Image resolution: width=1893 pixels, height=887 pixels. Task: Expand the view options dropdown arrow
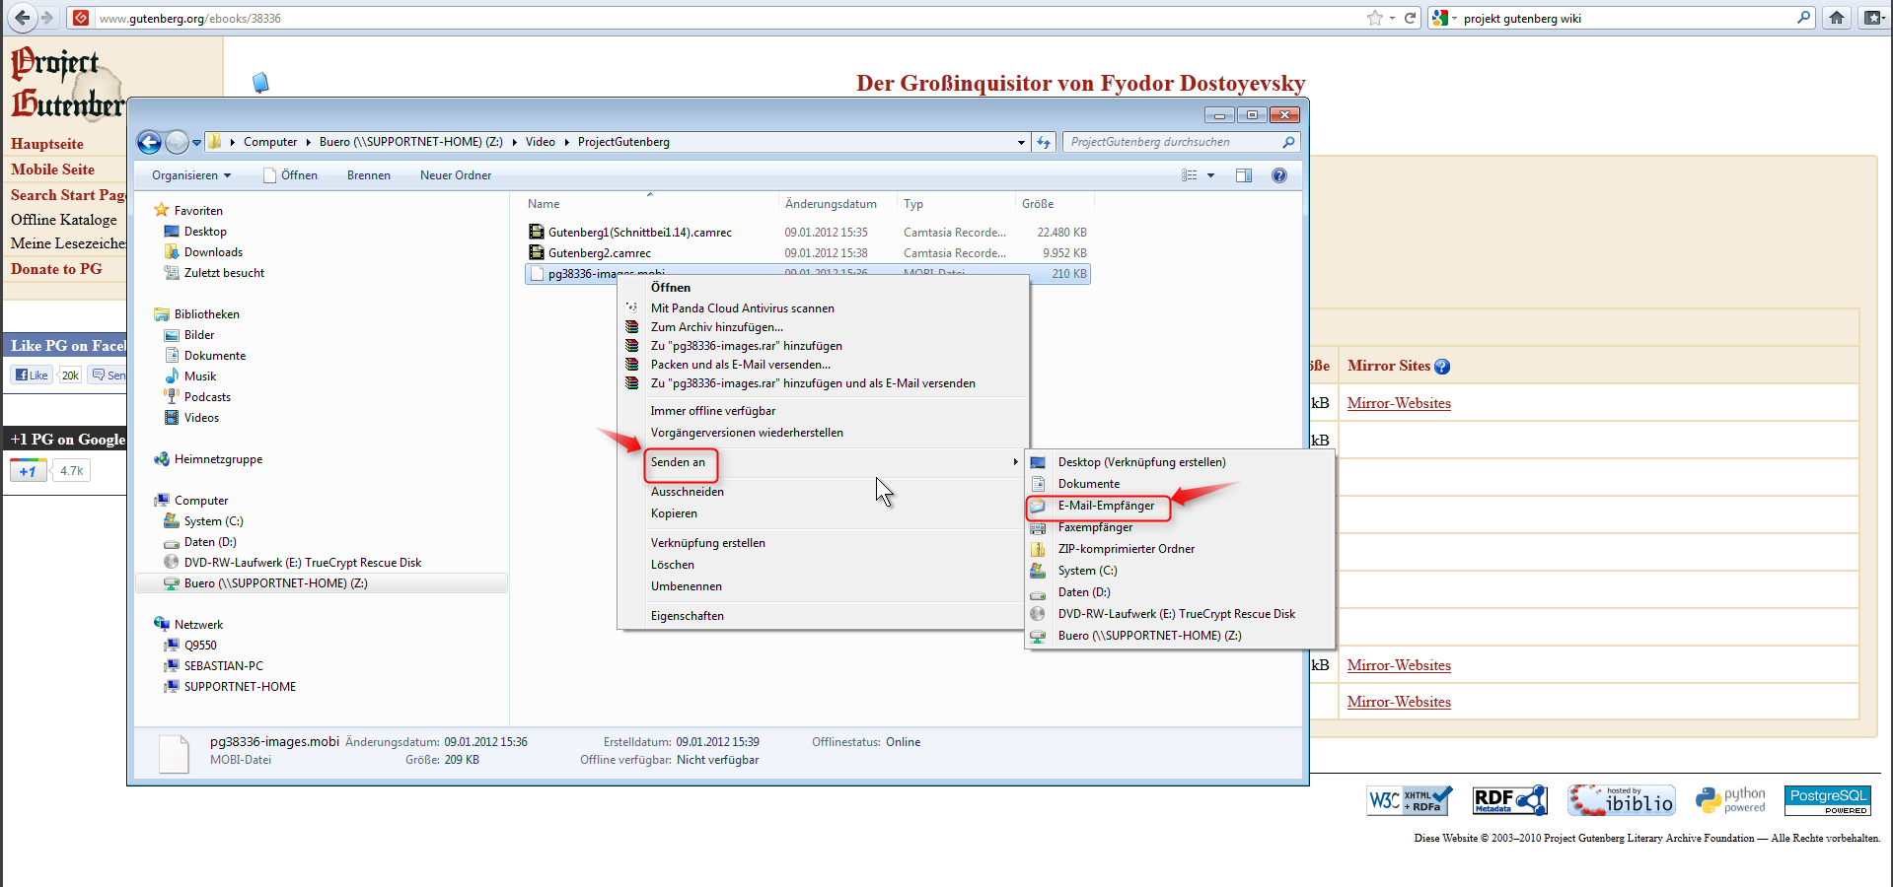click(1210, 175)
